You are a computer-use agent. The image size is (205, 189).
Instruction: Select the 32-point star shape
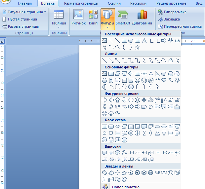pos(151,173)
